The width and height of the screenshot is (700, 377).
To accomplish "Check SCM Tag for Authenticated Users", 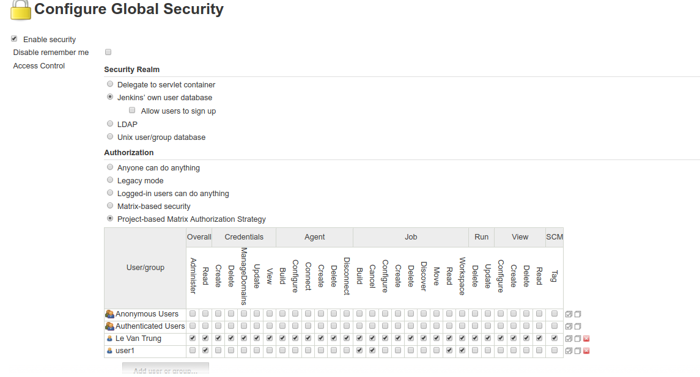I will coord(554,326).
